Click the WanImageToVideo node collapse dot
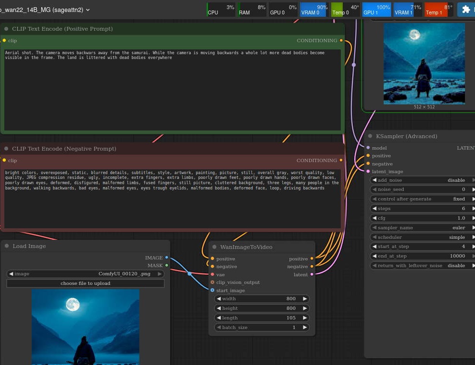The width and height of the screenshot is (475, 365). click(214, 247)
